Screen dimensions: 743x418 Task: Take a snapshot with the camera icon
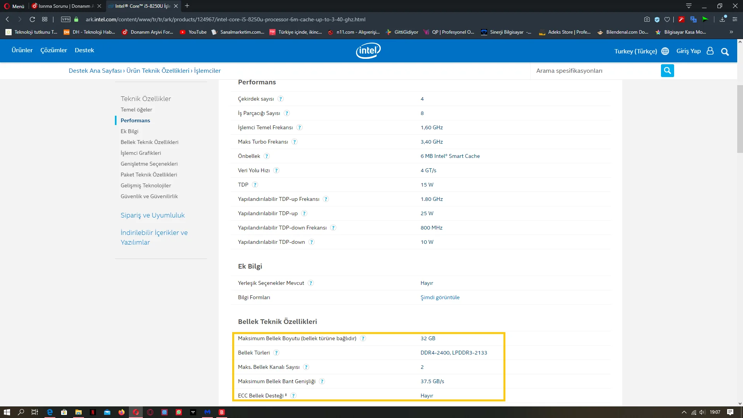coord(647,19)
